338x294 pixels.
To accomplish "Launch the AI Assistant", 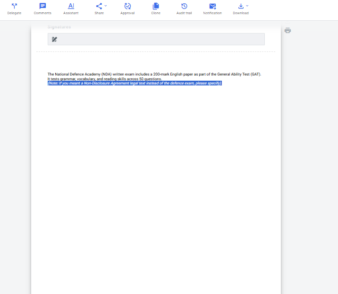I will (71, 8).
